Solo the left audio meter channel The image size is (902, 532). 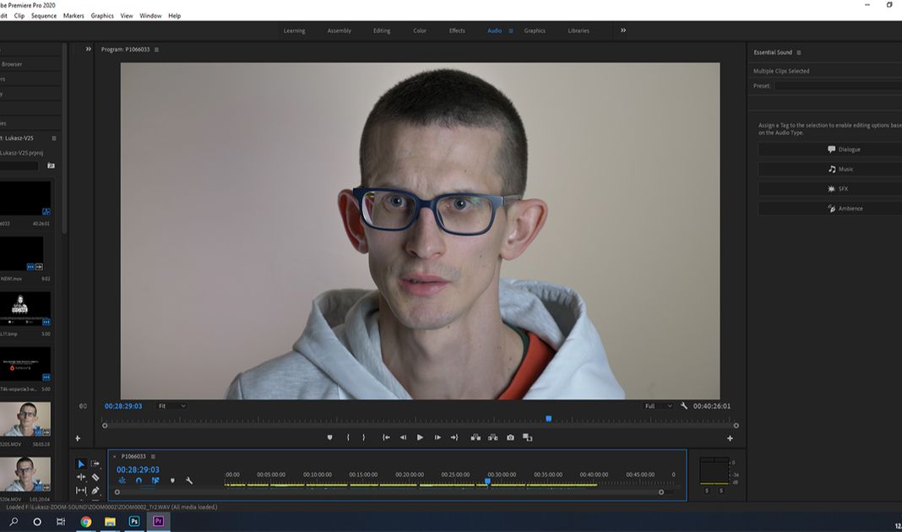coord(707,491)
